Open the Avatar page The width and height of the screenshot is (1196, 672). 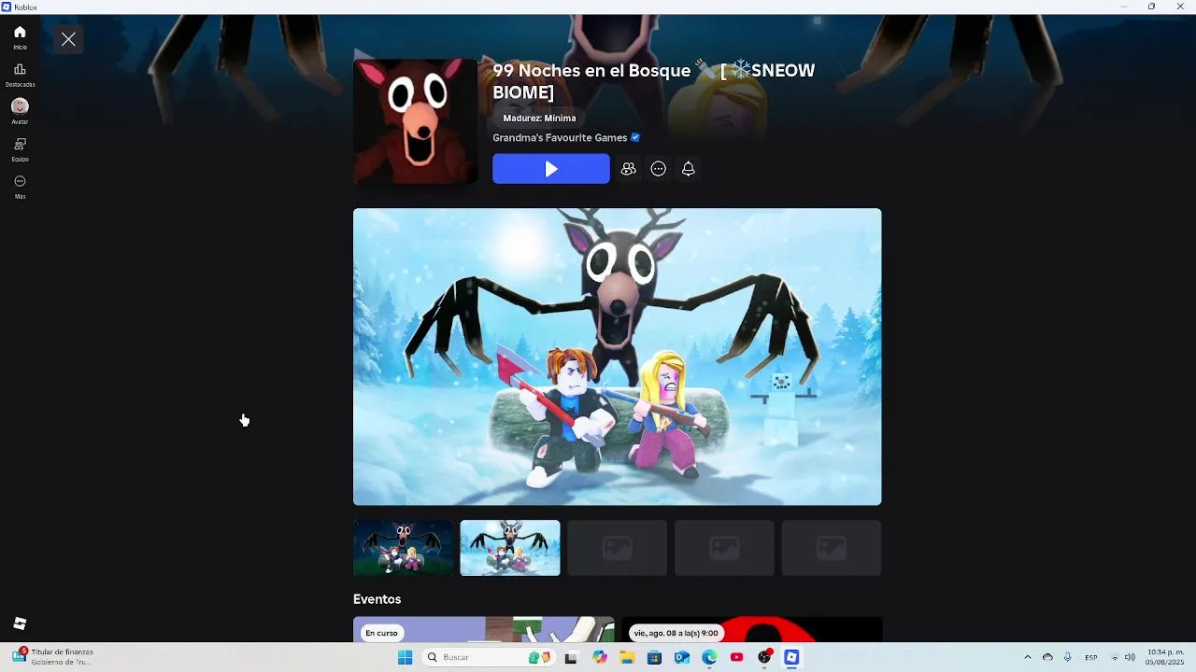20,112
